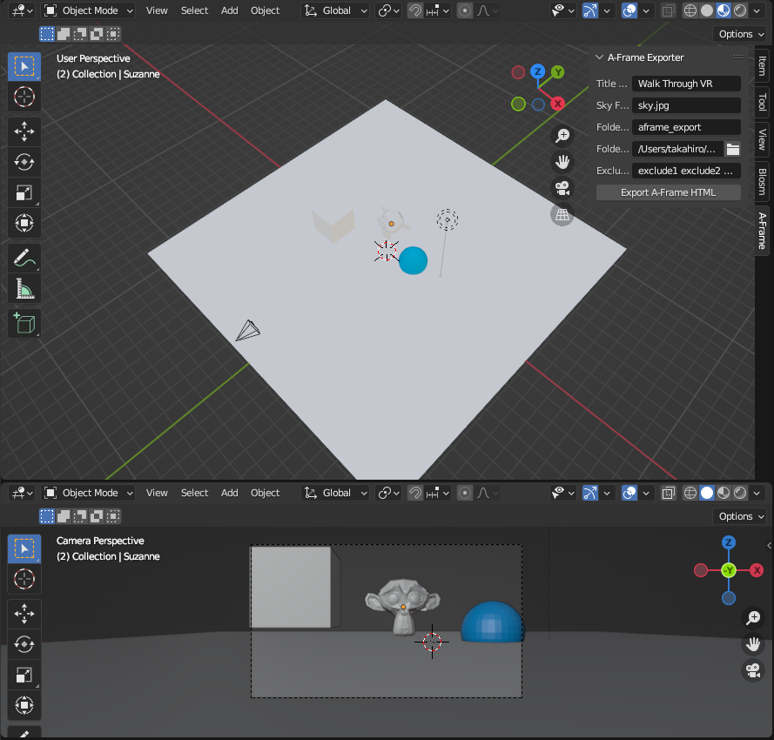Select the Scale tool
The width and height of the screenshot is (774, 740).
click(x=24, y=192)
